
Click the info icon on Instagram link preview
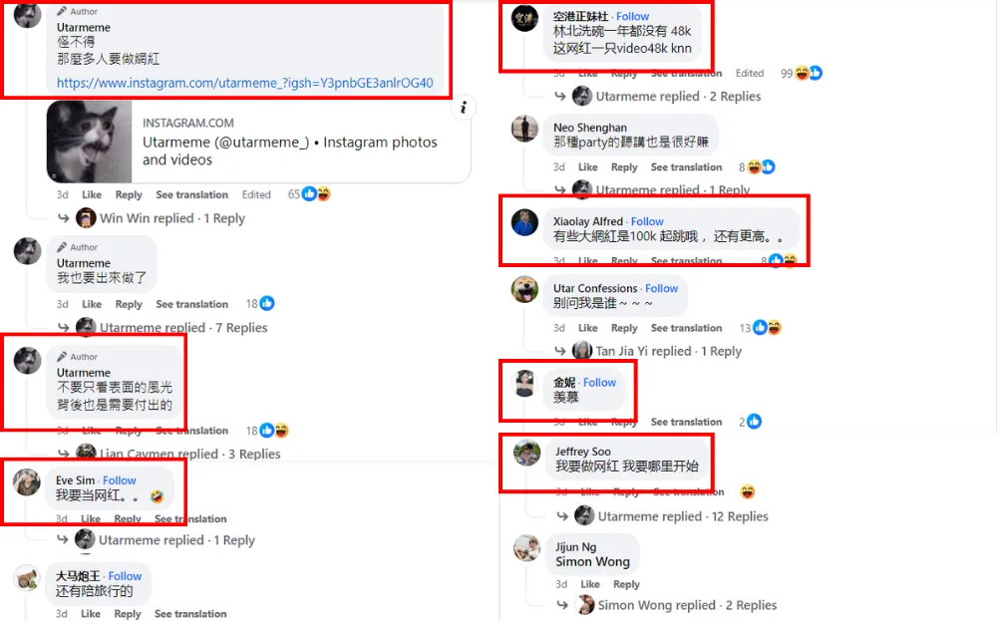tap(464, 108)
